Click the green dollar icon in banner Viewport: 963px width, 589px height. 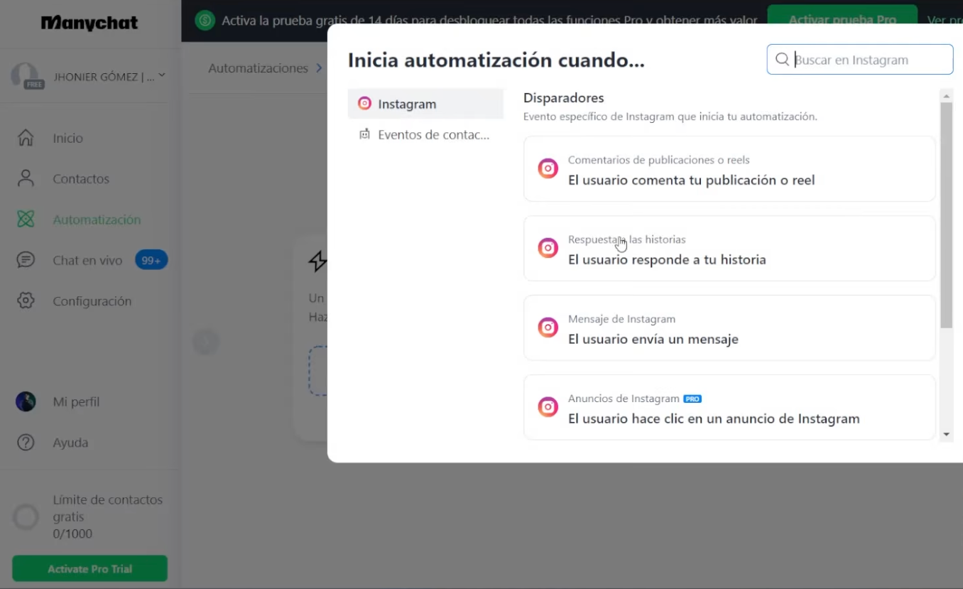[205, 20]
